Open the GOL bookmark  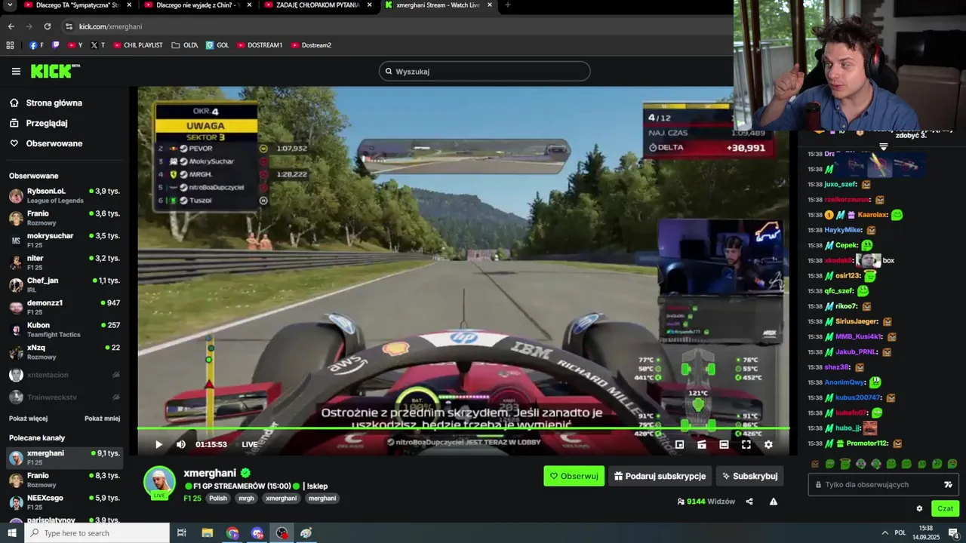pos(217,45)
